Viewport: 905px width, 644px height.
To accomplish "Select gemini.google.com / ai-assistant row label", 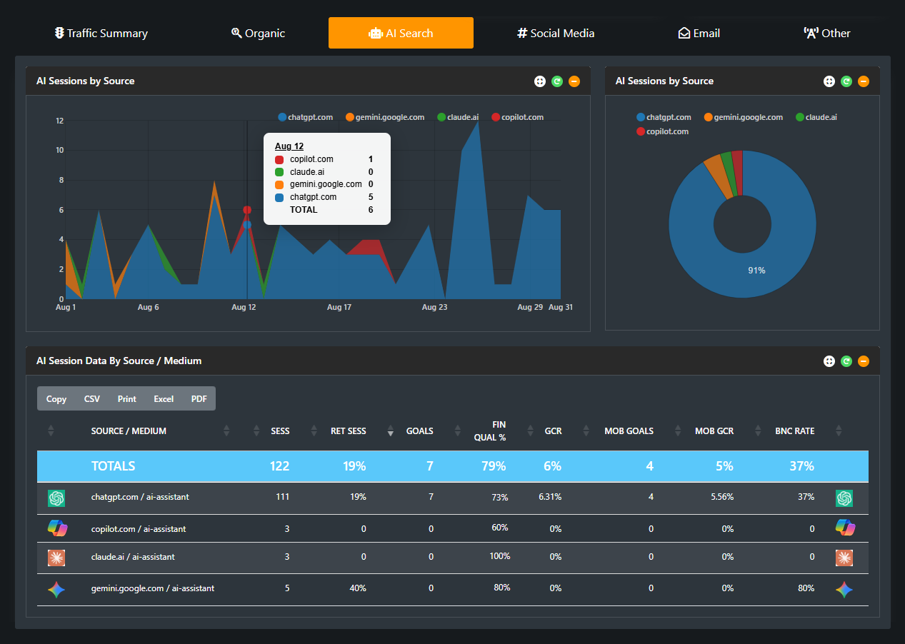I will [x=153, y=588].
